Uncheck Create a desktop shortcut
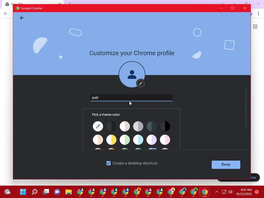The width and height of the screenshot is (264, 198). (x=109, y=163)
